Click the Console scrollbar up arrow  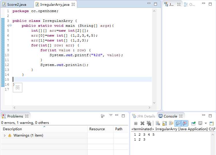213,135
